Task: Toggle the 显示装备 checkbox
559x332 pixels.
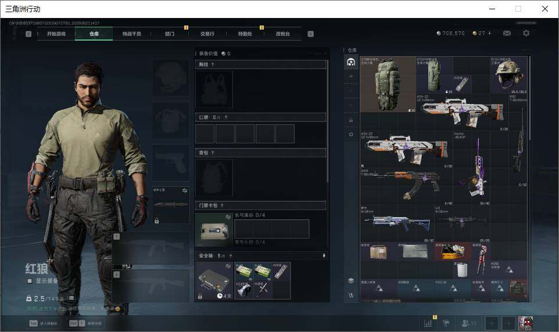Action: point(29,281)
